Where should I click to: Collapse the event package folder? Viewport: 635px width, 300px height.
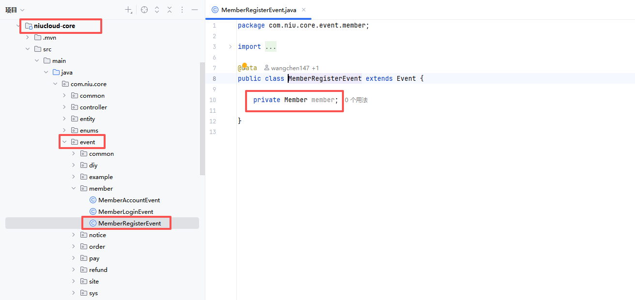point(64,142)
